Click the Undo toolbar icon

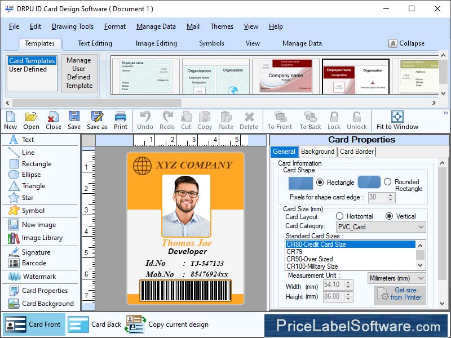click(145, 117)
